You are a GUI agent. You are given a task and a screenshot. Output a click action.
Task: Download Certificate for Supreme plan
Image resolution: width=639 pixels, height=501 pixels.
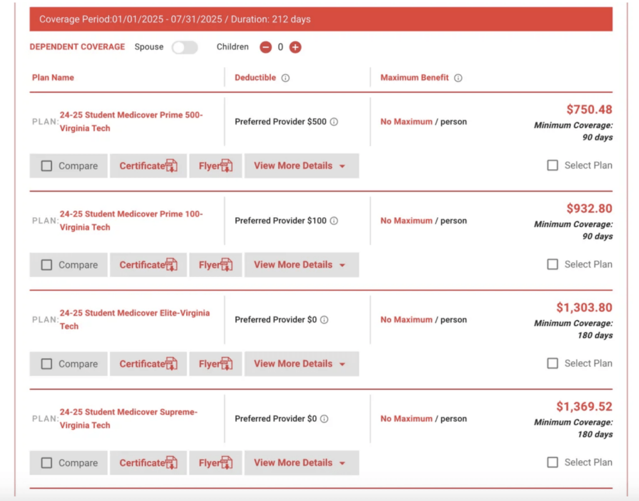149,463
